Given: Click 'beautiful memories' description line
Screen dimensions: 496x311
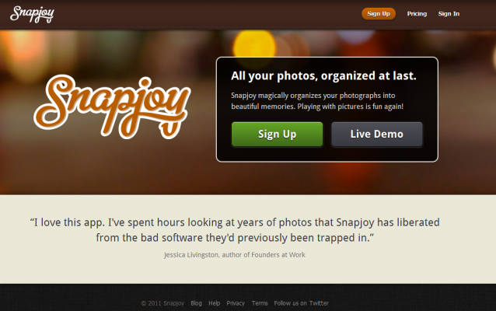Looking at the screenshot, I should [x=317, y=107].
